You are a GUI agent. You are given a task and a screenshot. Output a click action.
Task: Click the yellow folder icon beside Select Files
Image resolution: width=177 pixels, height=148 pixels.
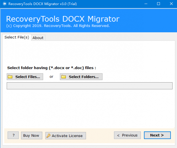point(10,77)
